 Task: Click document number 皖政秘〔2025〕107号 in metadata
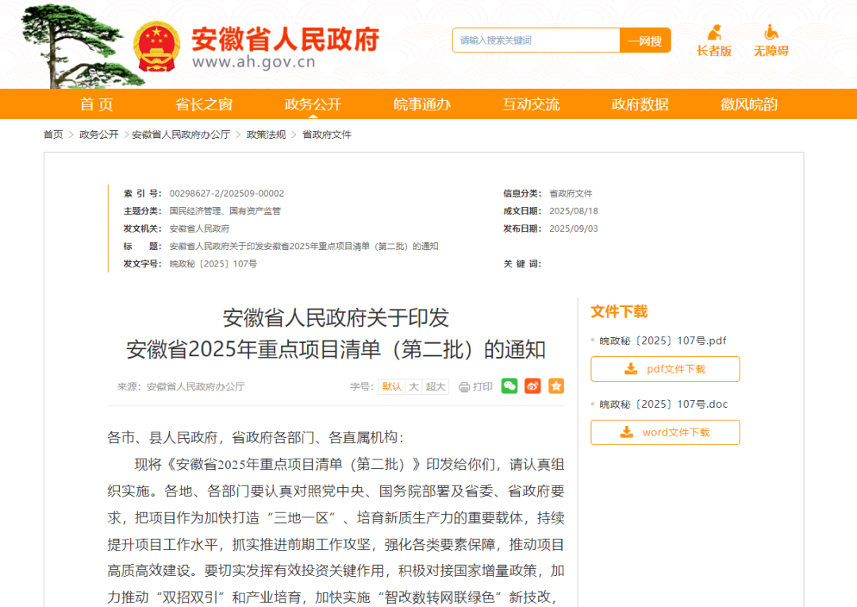(213, 264)
